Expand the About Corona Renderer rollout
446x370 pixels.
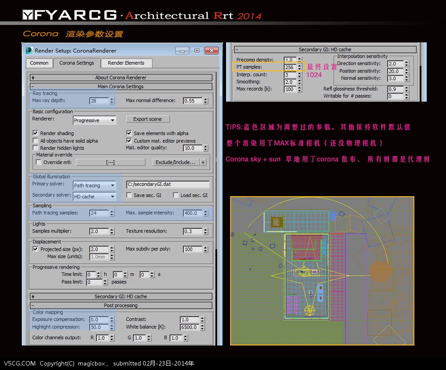pyautogui.click(x=121, y=78)
